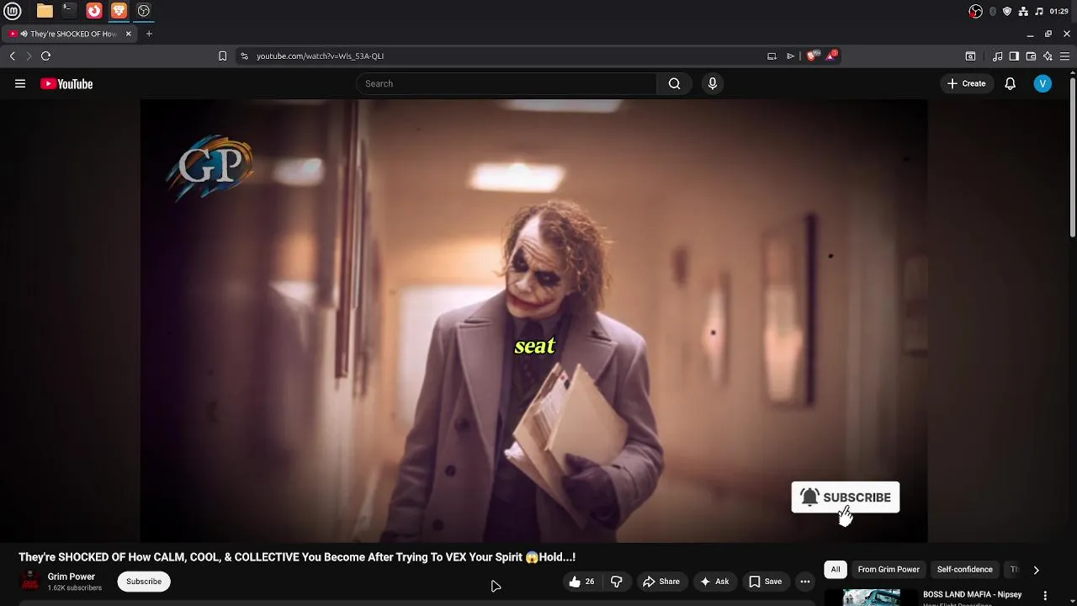Screen dimensions: 1077x606
Task: Select the Self-confidence chip
Action: click(965, 570)
